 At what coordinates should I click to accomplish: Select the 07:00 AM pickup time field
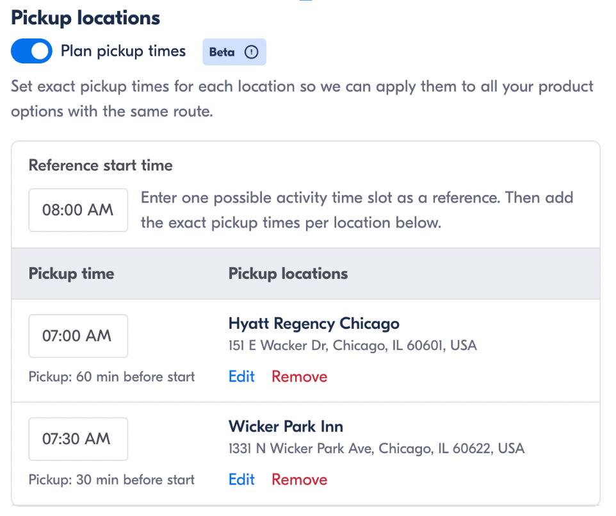[x=78, y=336]
